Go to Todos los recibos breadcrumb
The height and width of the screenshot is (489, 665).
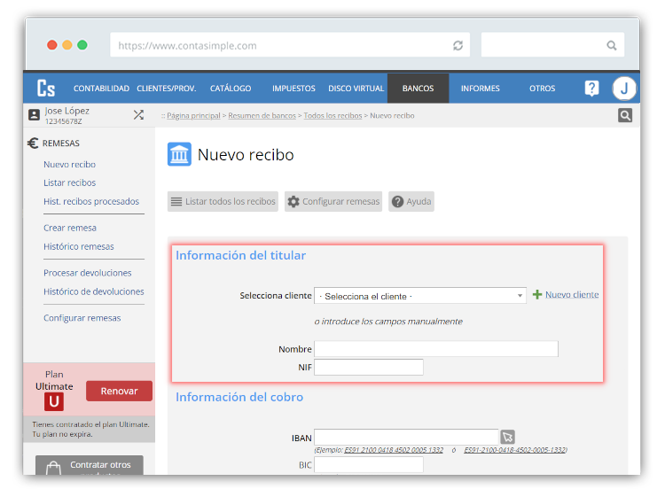coord(332,116)
